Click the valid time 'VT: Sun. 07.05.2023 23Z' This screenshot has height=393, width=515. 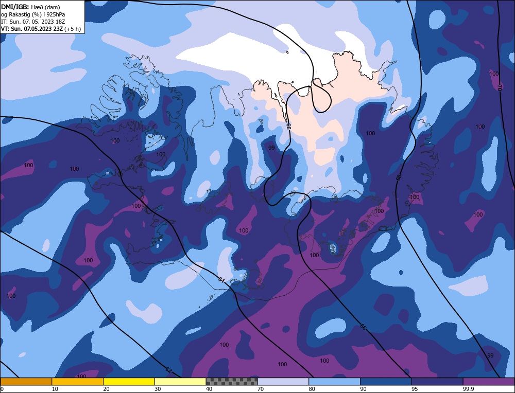(32, 29)
